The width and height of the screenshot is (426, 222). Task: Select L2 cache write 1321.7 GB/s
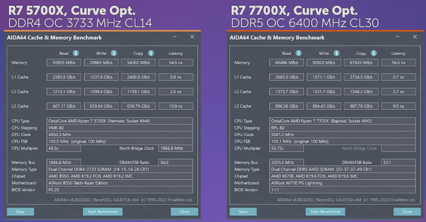click(324, 92)
